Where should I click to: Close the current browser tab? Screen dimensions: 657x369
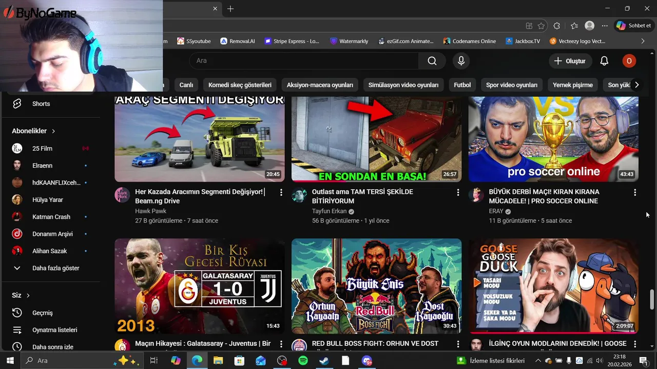pyautogui.click(x=215, y=9)
